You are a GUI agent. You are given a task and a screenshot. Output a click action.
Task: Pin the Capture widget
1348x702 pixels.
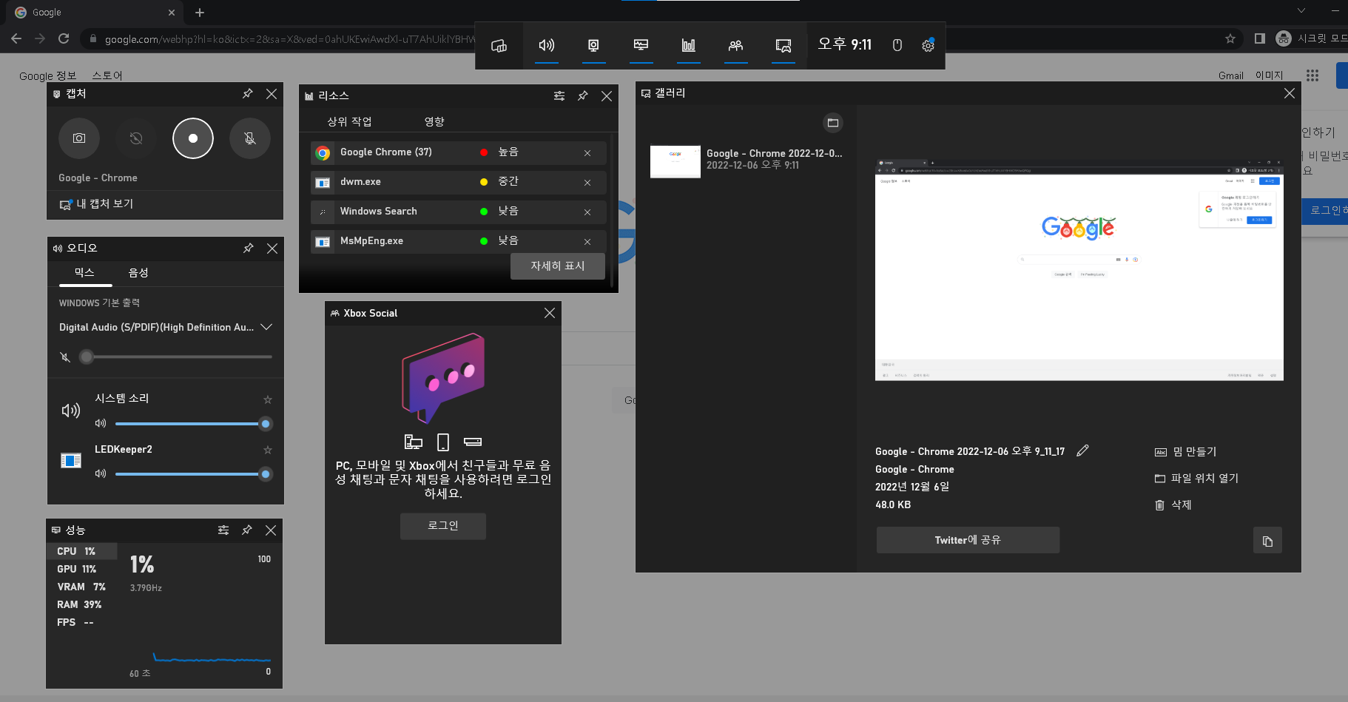coord(248,94)
